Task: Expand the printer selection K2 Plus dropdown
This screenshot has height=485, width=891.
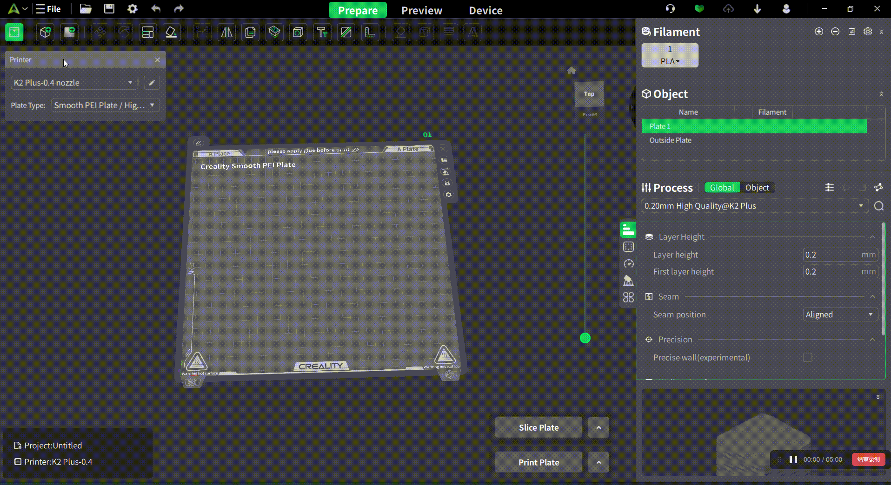Action: (73, 83)
